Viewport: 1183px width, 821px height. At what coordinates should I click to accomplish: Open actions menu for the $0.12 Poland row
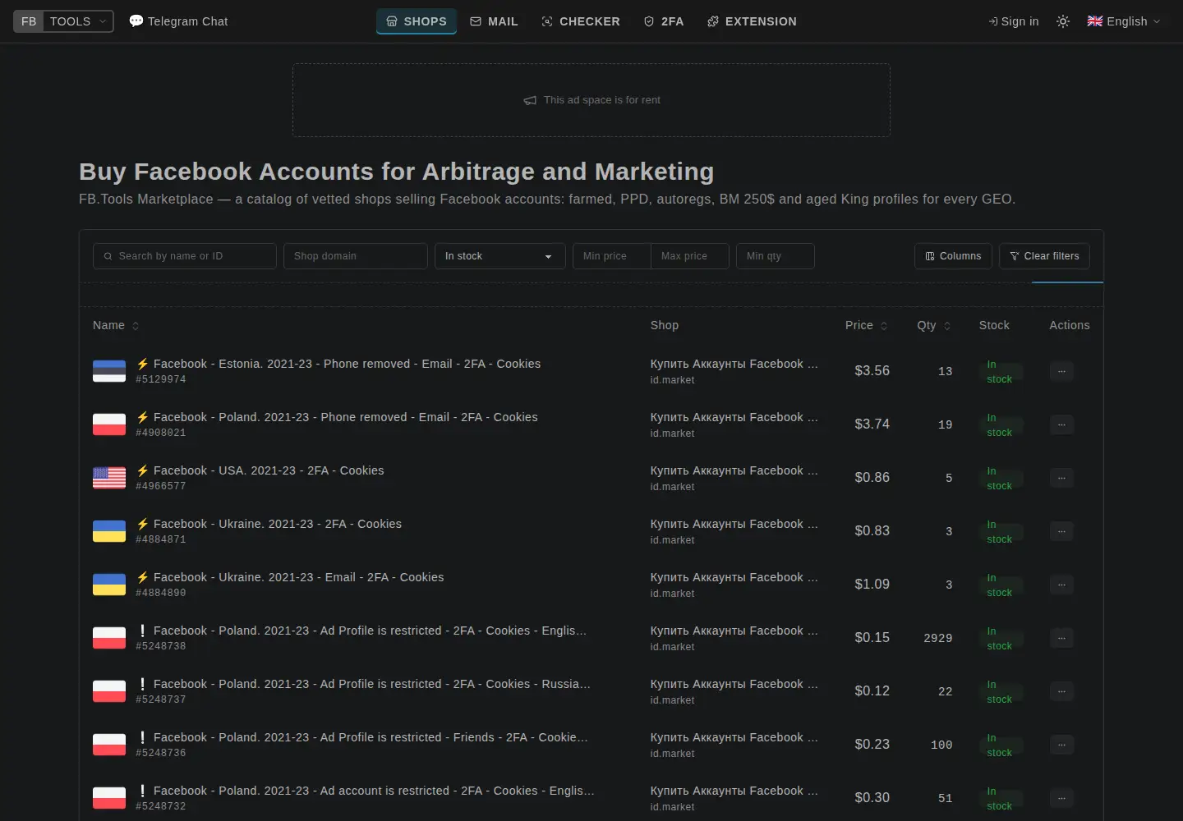(x=1061, y=691)
